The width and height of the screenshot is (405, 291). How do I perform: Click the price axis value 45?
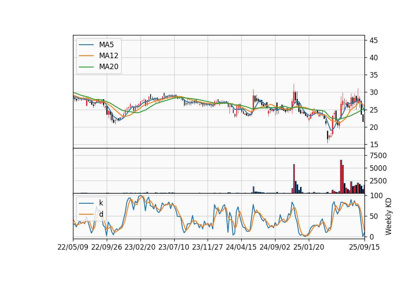coord(373,40)
